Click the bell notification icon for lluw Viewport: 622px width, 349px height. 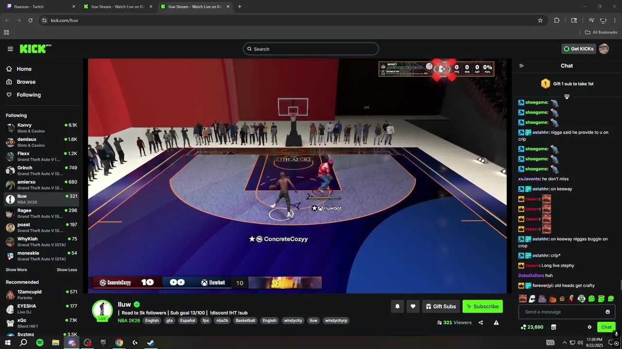pos(397,306)
